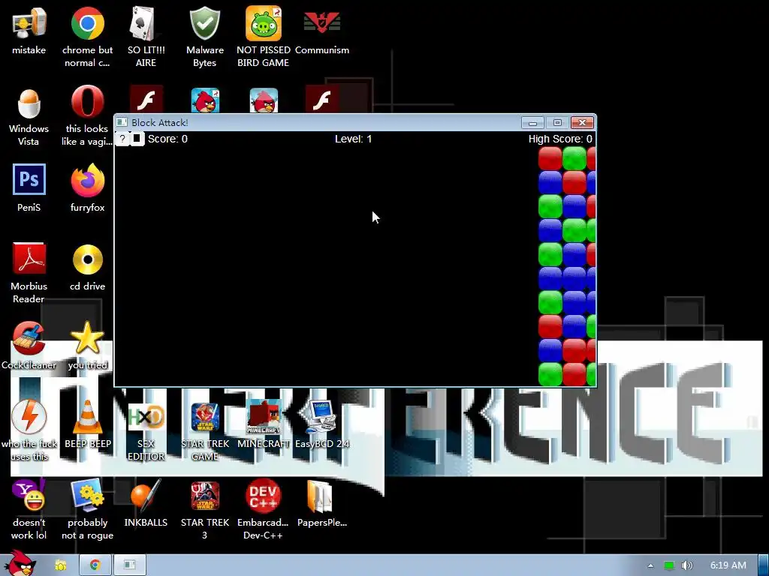Open the 'furryfox' Firefox shortcut
This screenshot has height=576, width=769.
point(87,188)
